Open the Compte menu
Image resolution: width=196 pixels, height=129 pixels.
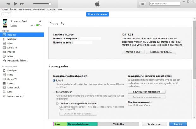[x=51, y=9]
